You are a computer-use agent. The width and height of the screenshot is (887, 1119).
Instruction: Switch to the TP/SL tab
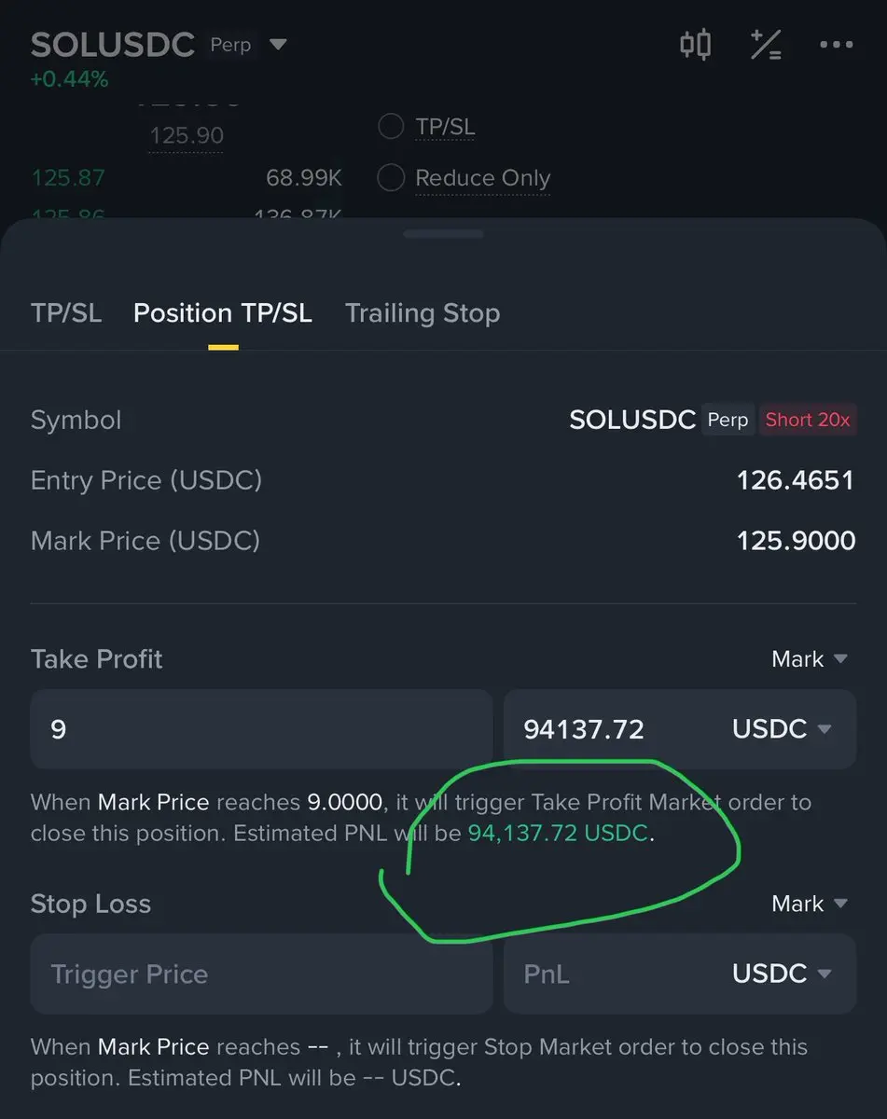click(65, 313)
